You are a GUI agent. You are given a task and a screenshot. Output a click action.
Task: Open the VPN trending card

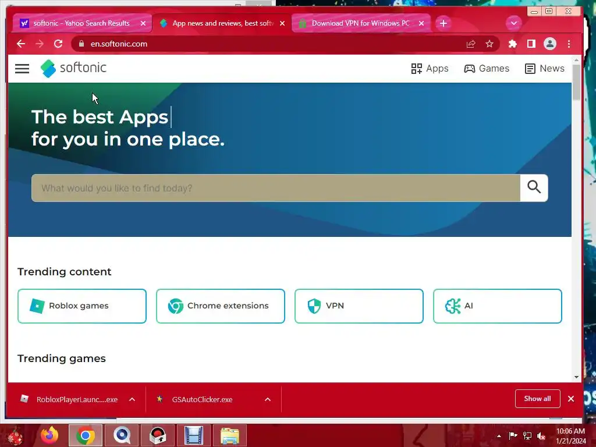tap(359, 306)
